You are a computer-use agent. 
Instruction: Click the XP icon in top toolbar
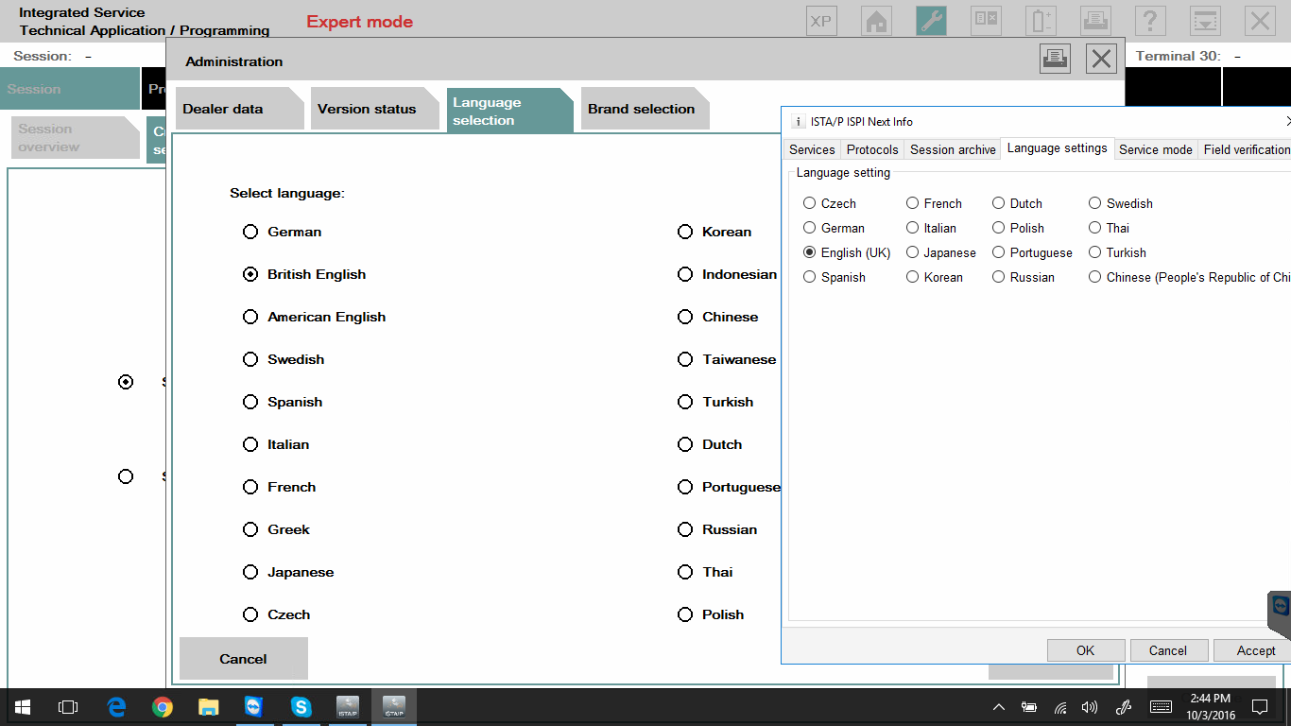tap(821, 21)
